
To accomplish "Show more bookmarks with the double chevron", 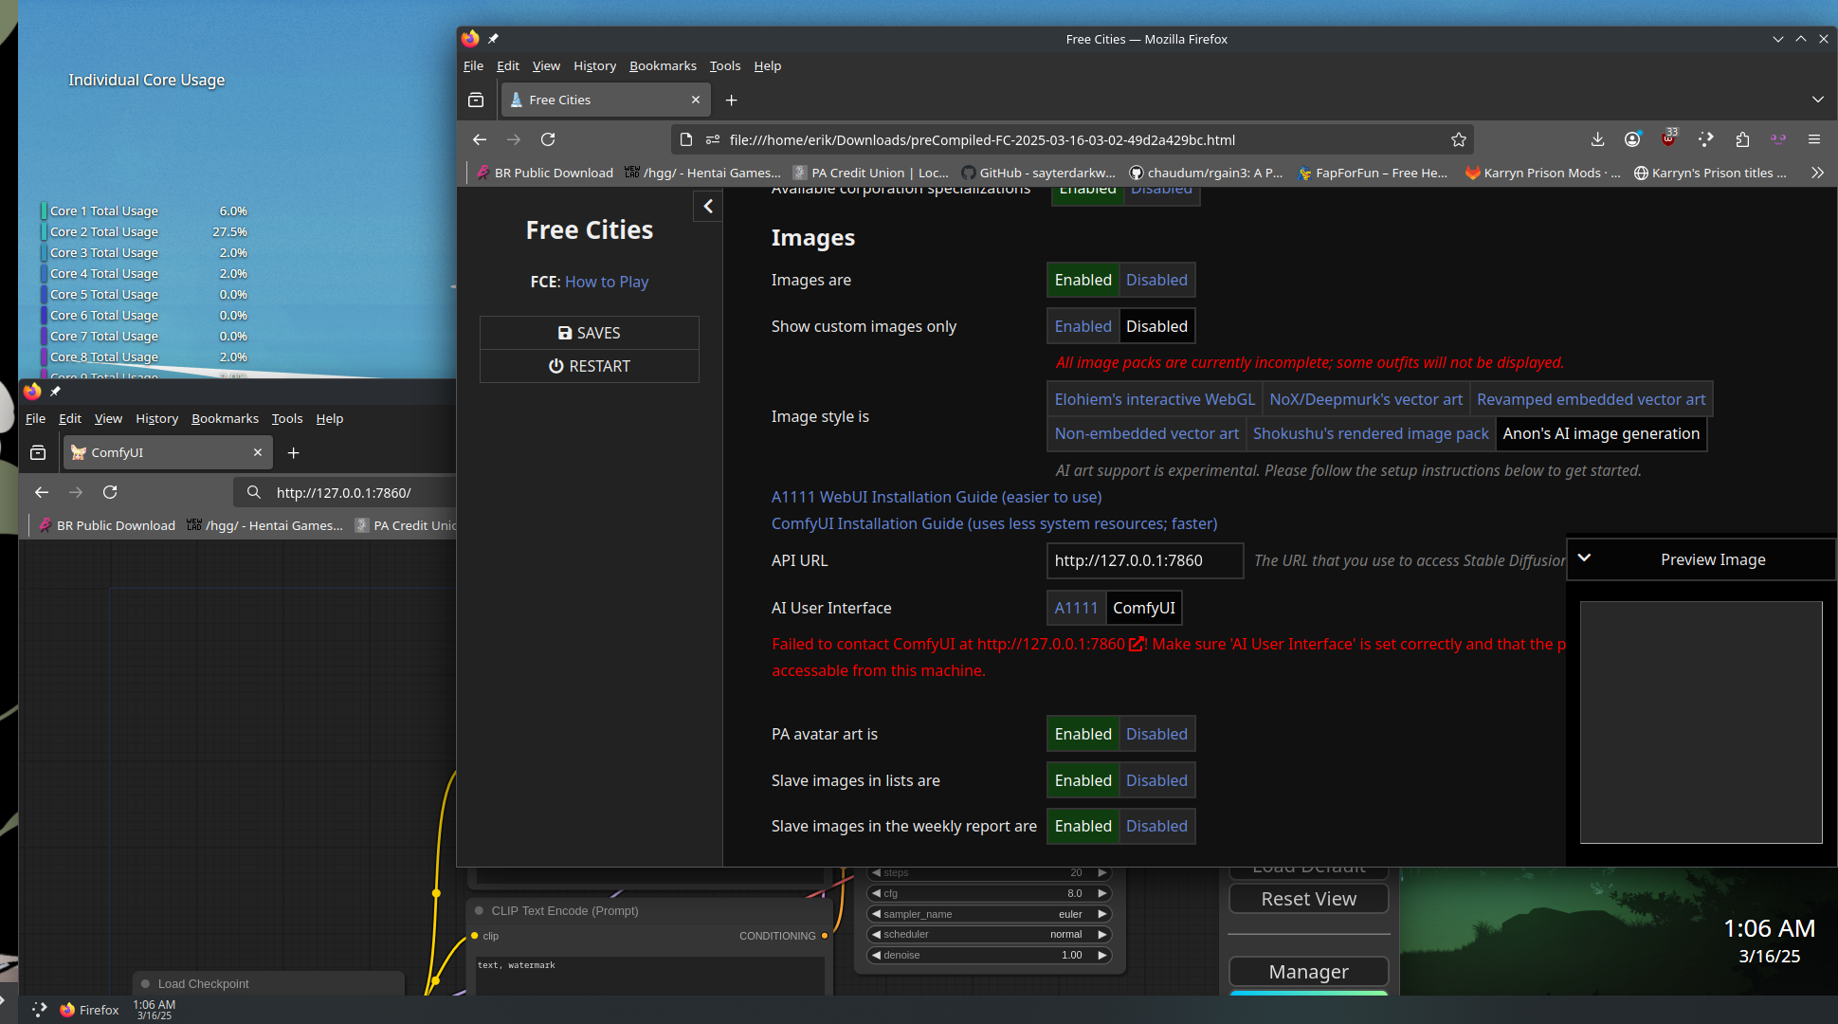I will click(x=1816, y=173).
